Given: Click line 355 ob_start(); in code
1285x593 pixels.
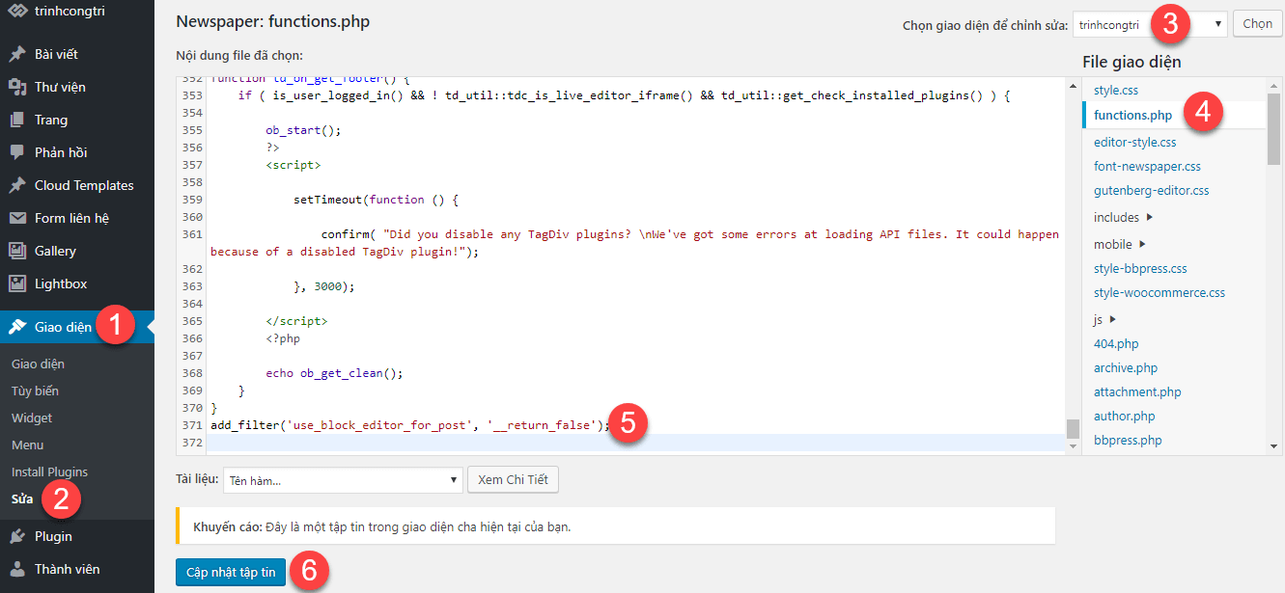Looking at the screenshot, I should pyautogui.click(x=303, y=130).
